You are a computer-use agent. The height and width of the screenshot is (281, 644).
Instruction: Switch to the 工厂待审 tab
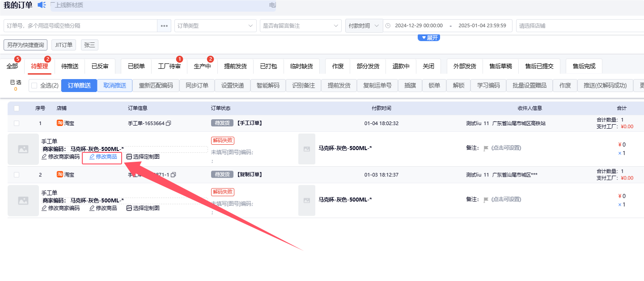click(169, 66)
